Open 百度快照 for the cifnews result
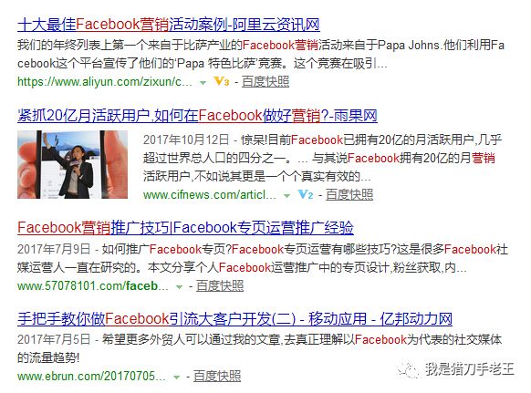 [349, 194]
